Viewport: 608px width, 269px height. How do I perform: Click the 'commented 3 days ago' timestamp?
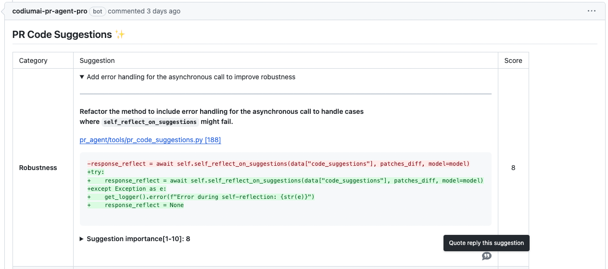tap(144, 11)
